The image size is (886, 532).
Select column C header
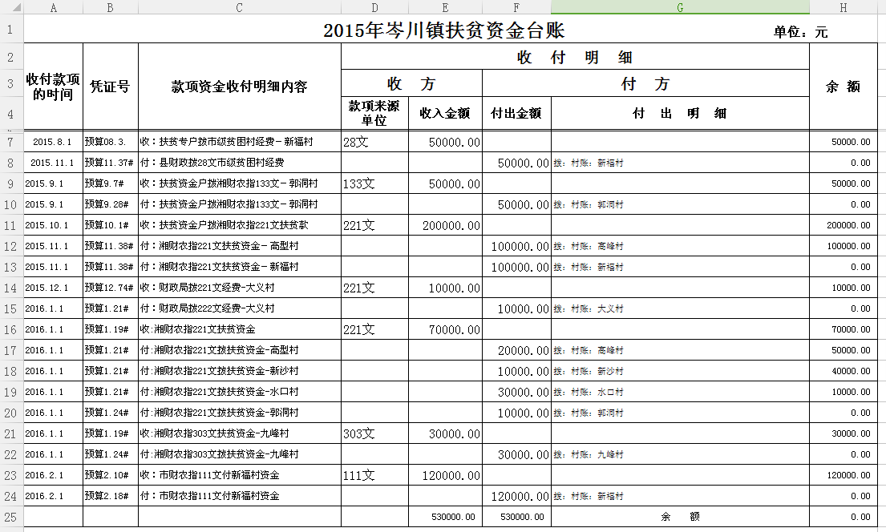click(239, 7)
